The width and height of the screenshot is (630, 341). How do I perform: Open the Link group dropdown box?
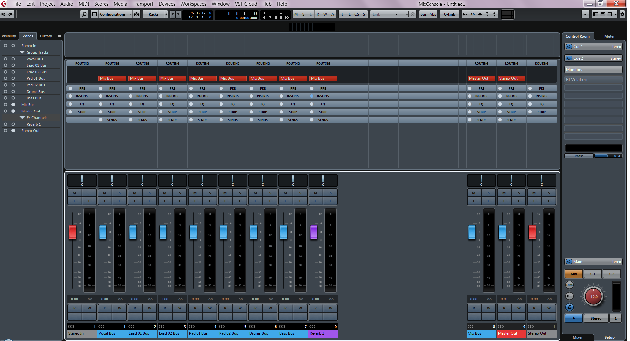pos(396,14)
